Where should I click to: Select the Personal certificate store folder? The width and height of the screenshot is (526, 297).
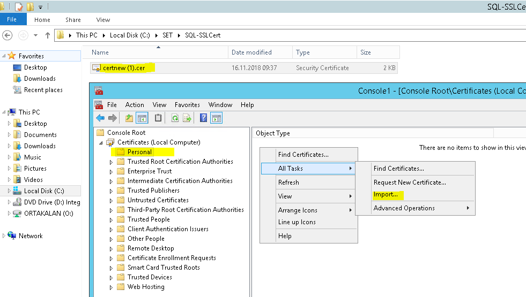(x=139, y=152)
